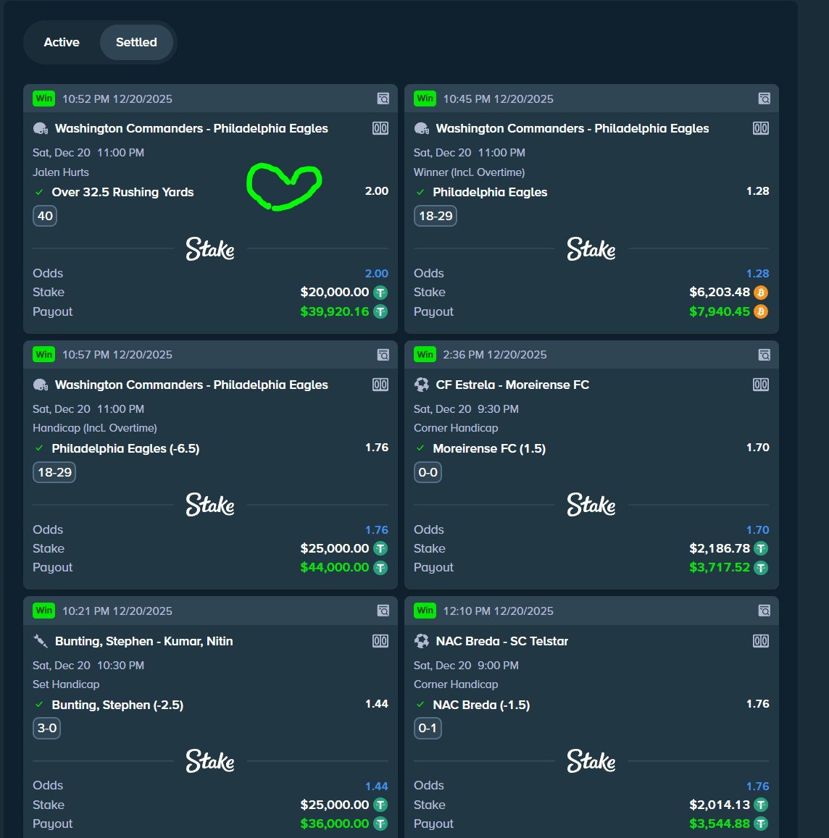Open Washington Commanders match on 10:45 PM card

click(572, 128)
